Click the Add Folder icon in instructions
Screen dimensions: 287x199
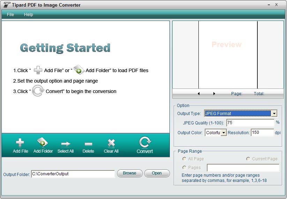[79, 69]
